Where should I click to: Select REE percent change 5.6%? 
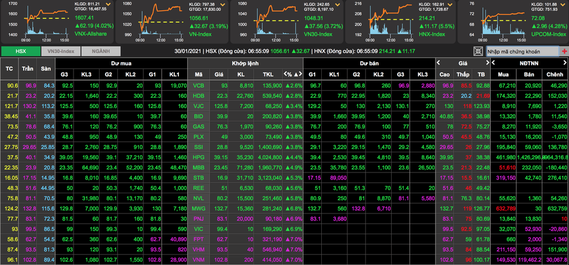tap(294, 188)
